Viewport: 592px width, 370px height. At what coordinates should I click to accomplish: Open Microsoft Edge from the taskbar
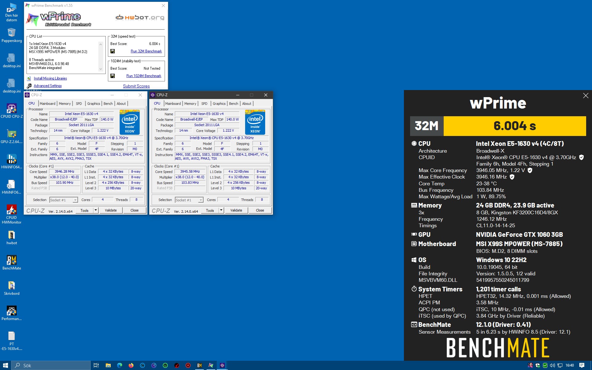120,365
